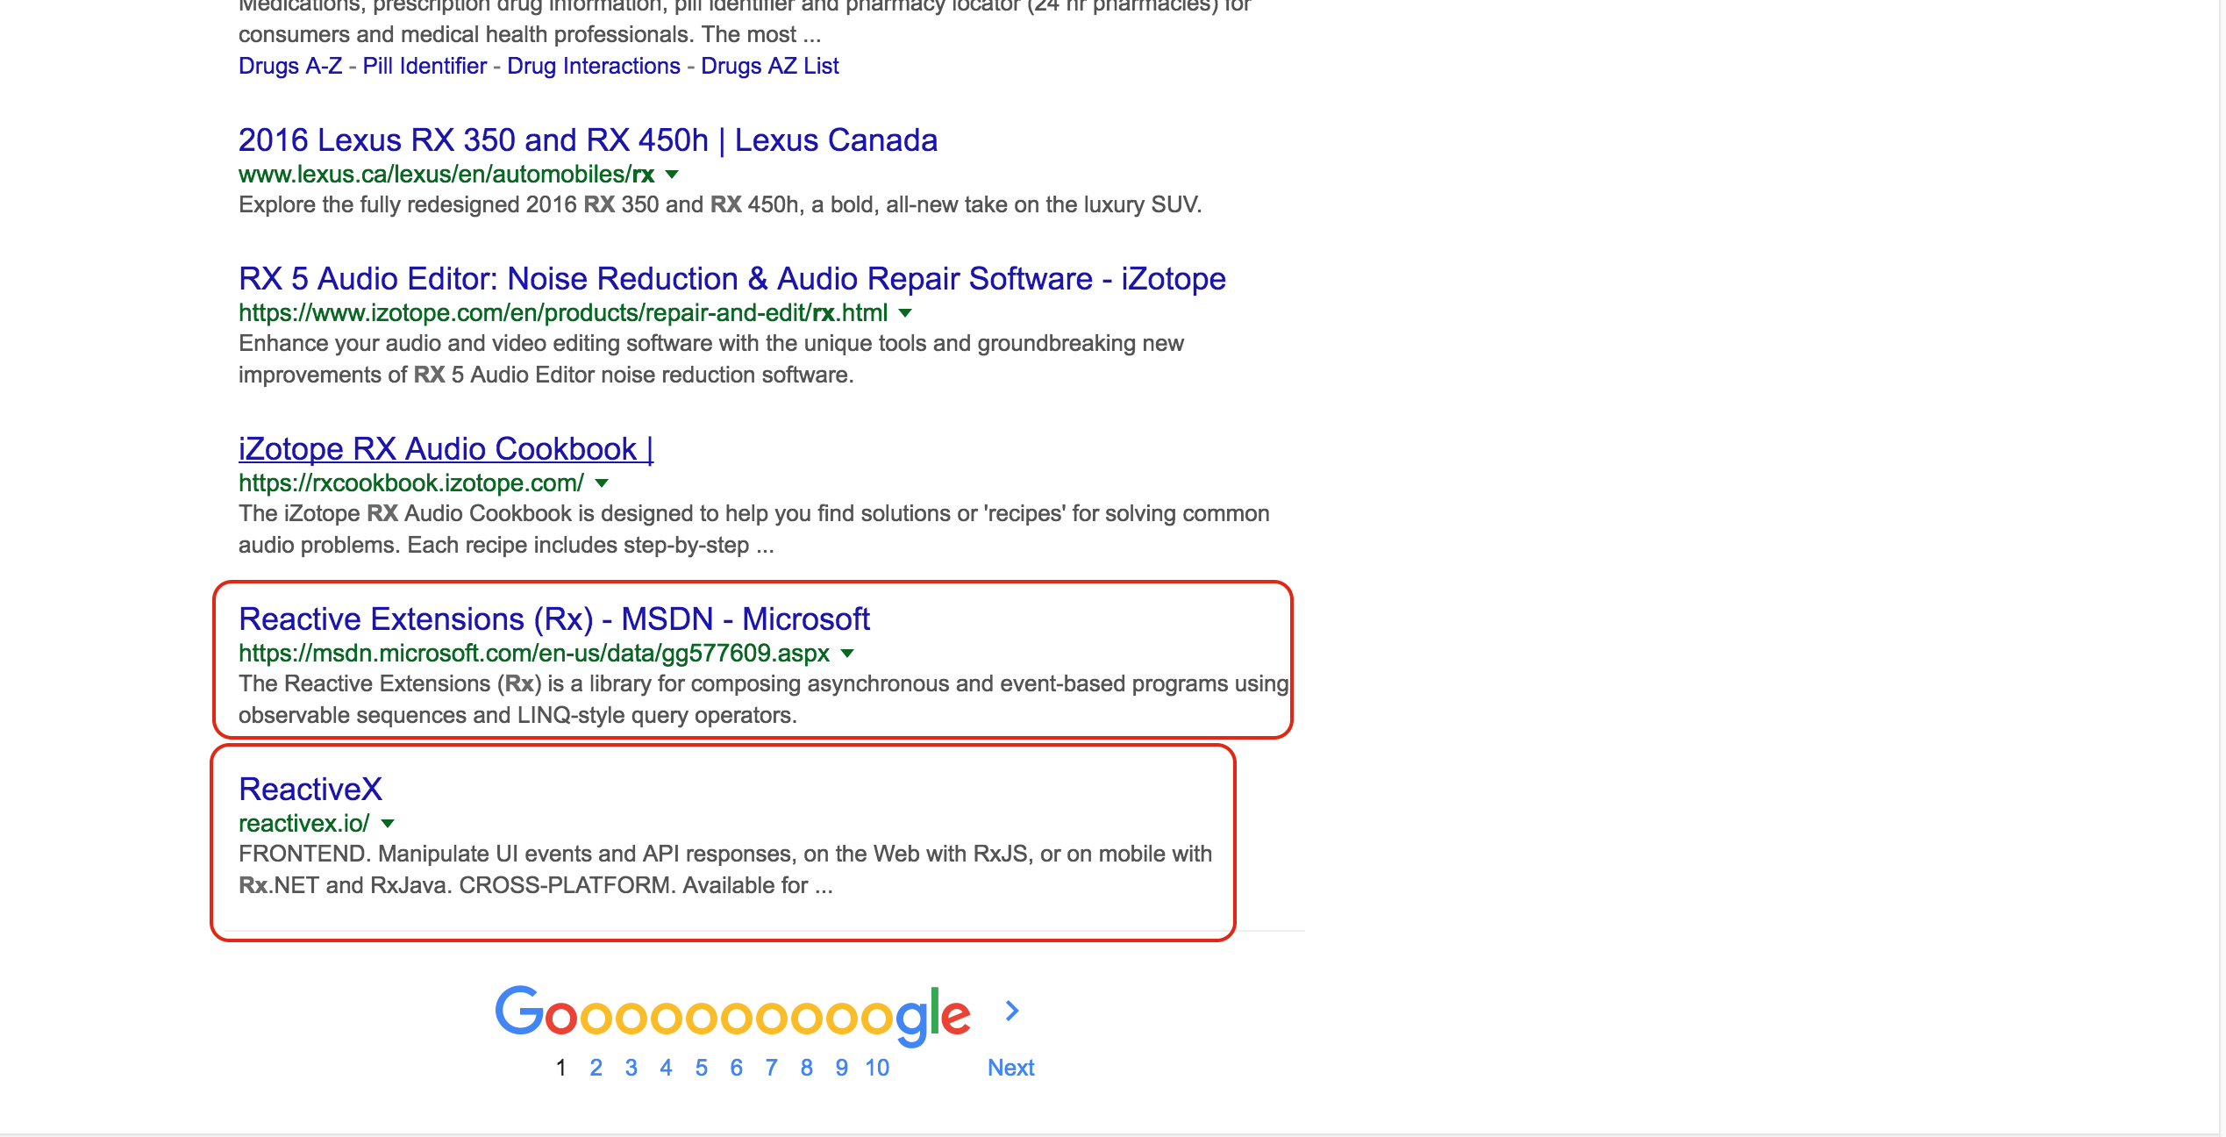Open the Pill Identifier sitelink
2226x1137 pixels.
(425, 66)
